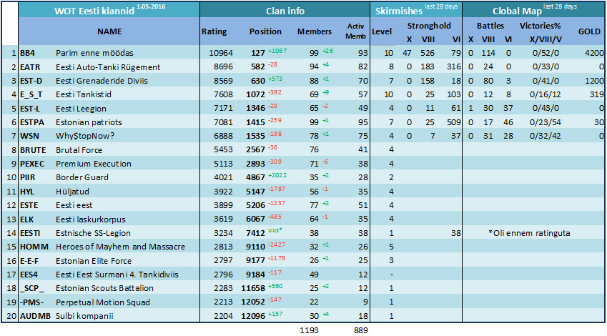Image resolution: width=607 pixels, height=336 pixels.
Task: Click clan tag 'HOMM'
Action: (34, 247)
